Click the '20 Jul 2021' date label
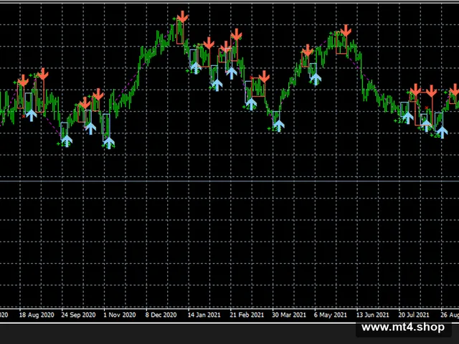This screenshot has height=344, width=459. pyautogui.click(x=414, y=315)
